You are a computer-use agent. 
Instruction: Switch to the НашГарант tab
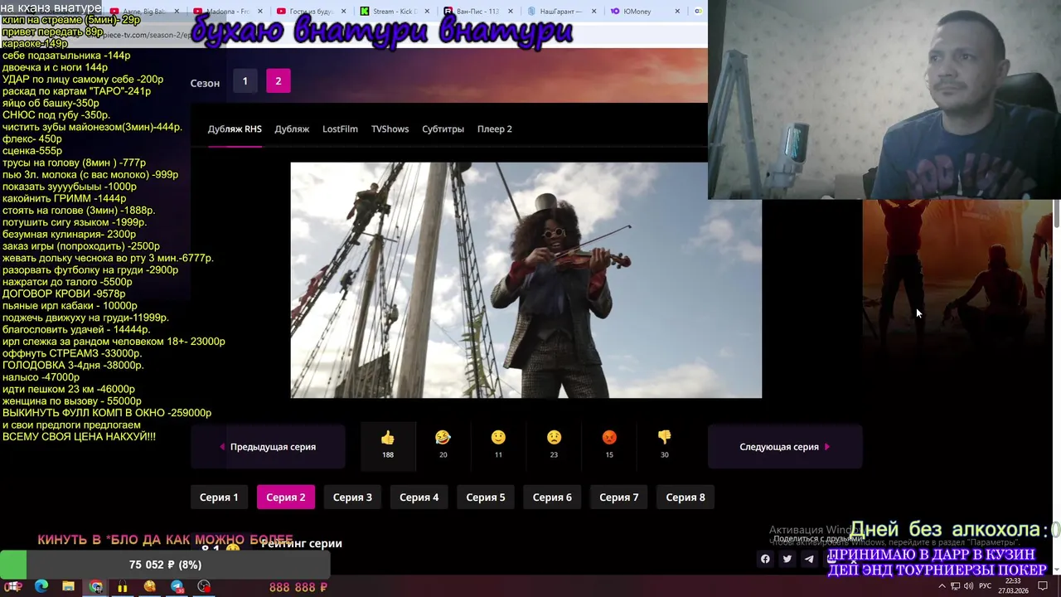(560, 12)
